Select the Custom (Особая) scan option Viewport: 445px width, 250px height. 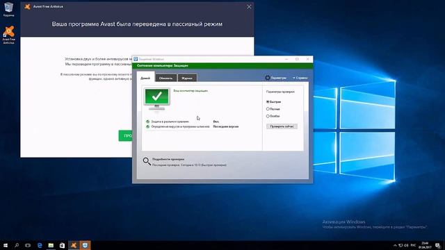click(273, 116)
